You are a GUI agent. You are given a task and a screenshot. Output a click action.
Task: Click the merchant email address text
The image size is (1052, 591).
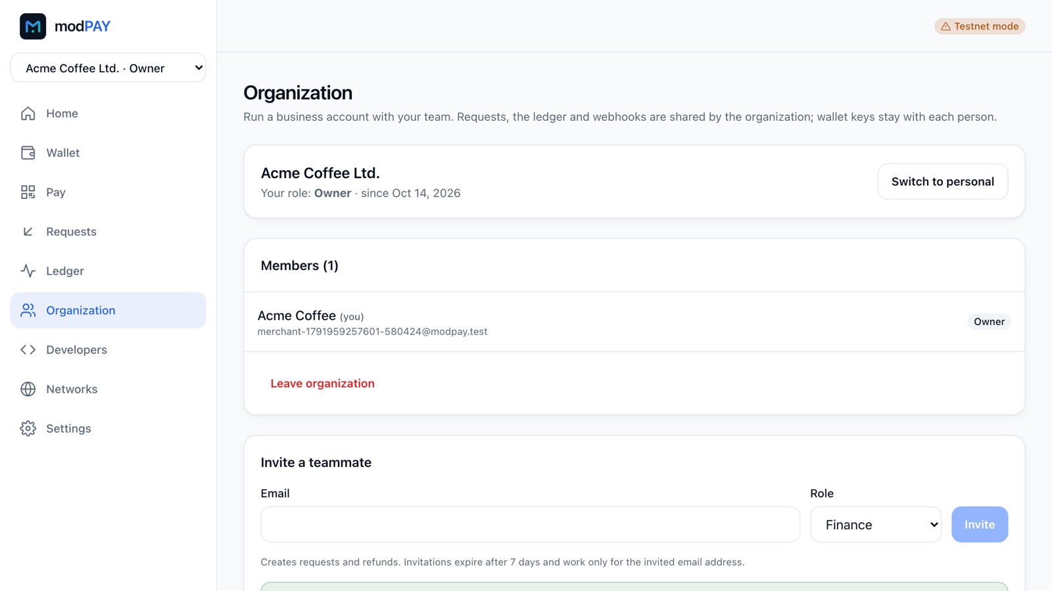pos(372,332)
